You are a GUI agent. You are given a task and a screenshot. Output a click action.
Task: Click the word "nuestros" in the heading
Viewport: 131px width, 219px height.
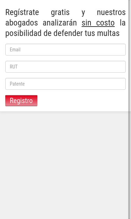[x=111, y=12]
